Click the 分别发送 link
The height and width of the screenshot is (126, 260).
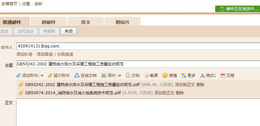65,54
